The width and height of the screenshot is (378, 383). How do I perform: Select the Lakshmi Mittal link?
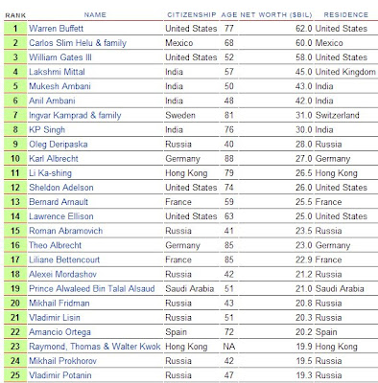point(57,72)
